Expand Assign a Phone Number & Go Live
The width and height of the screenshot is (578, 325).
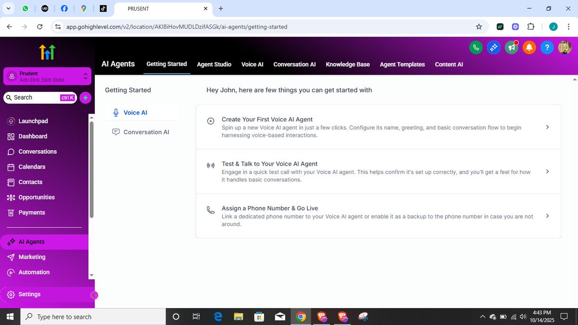pyautogui.click(x=379, y=216)
